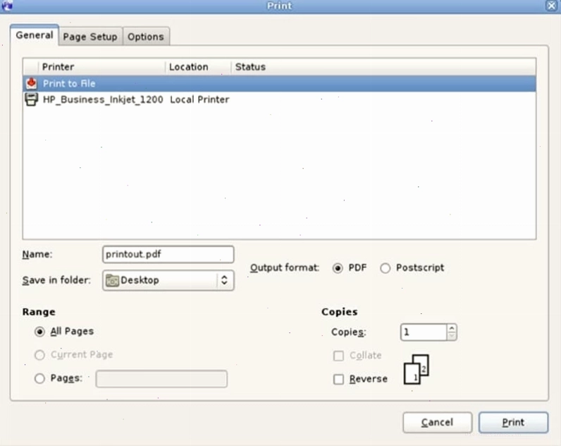561x446 pixels.
Task: Click the Name field containing printout.pdf
Action: click(168, 254)
